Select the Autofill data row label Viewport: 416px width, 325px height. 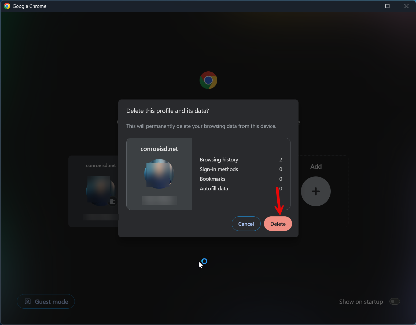tap(214, 189)
